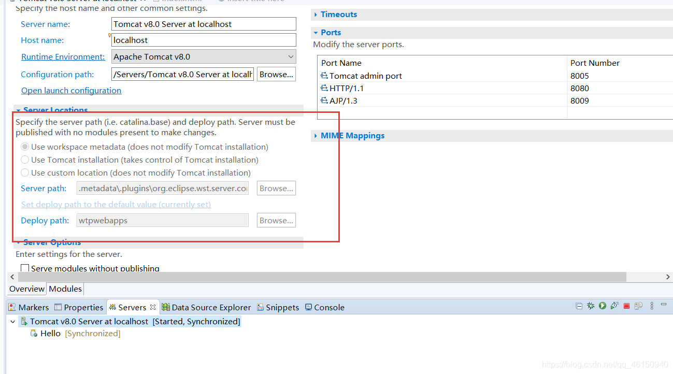Click the horizontal scrollbar right arrow
This screenshot has height=374, width=673.
coord(668,277)
